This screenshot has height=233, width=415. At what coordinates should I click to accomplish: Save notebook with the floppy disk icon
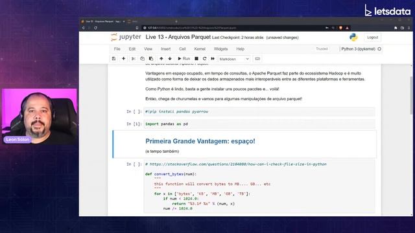point(114,59)
